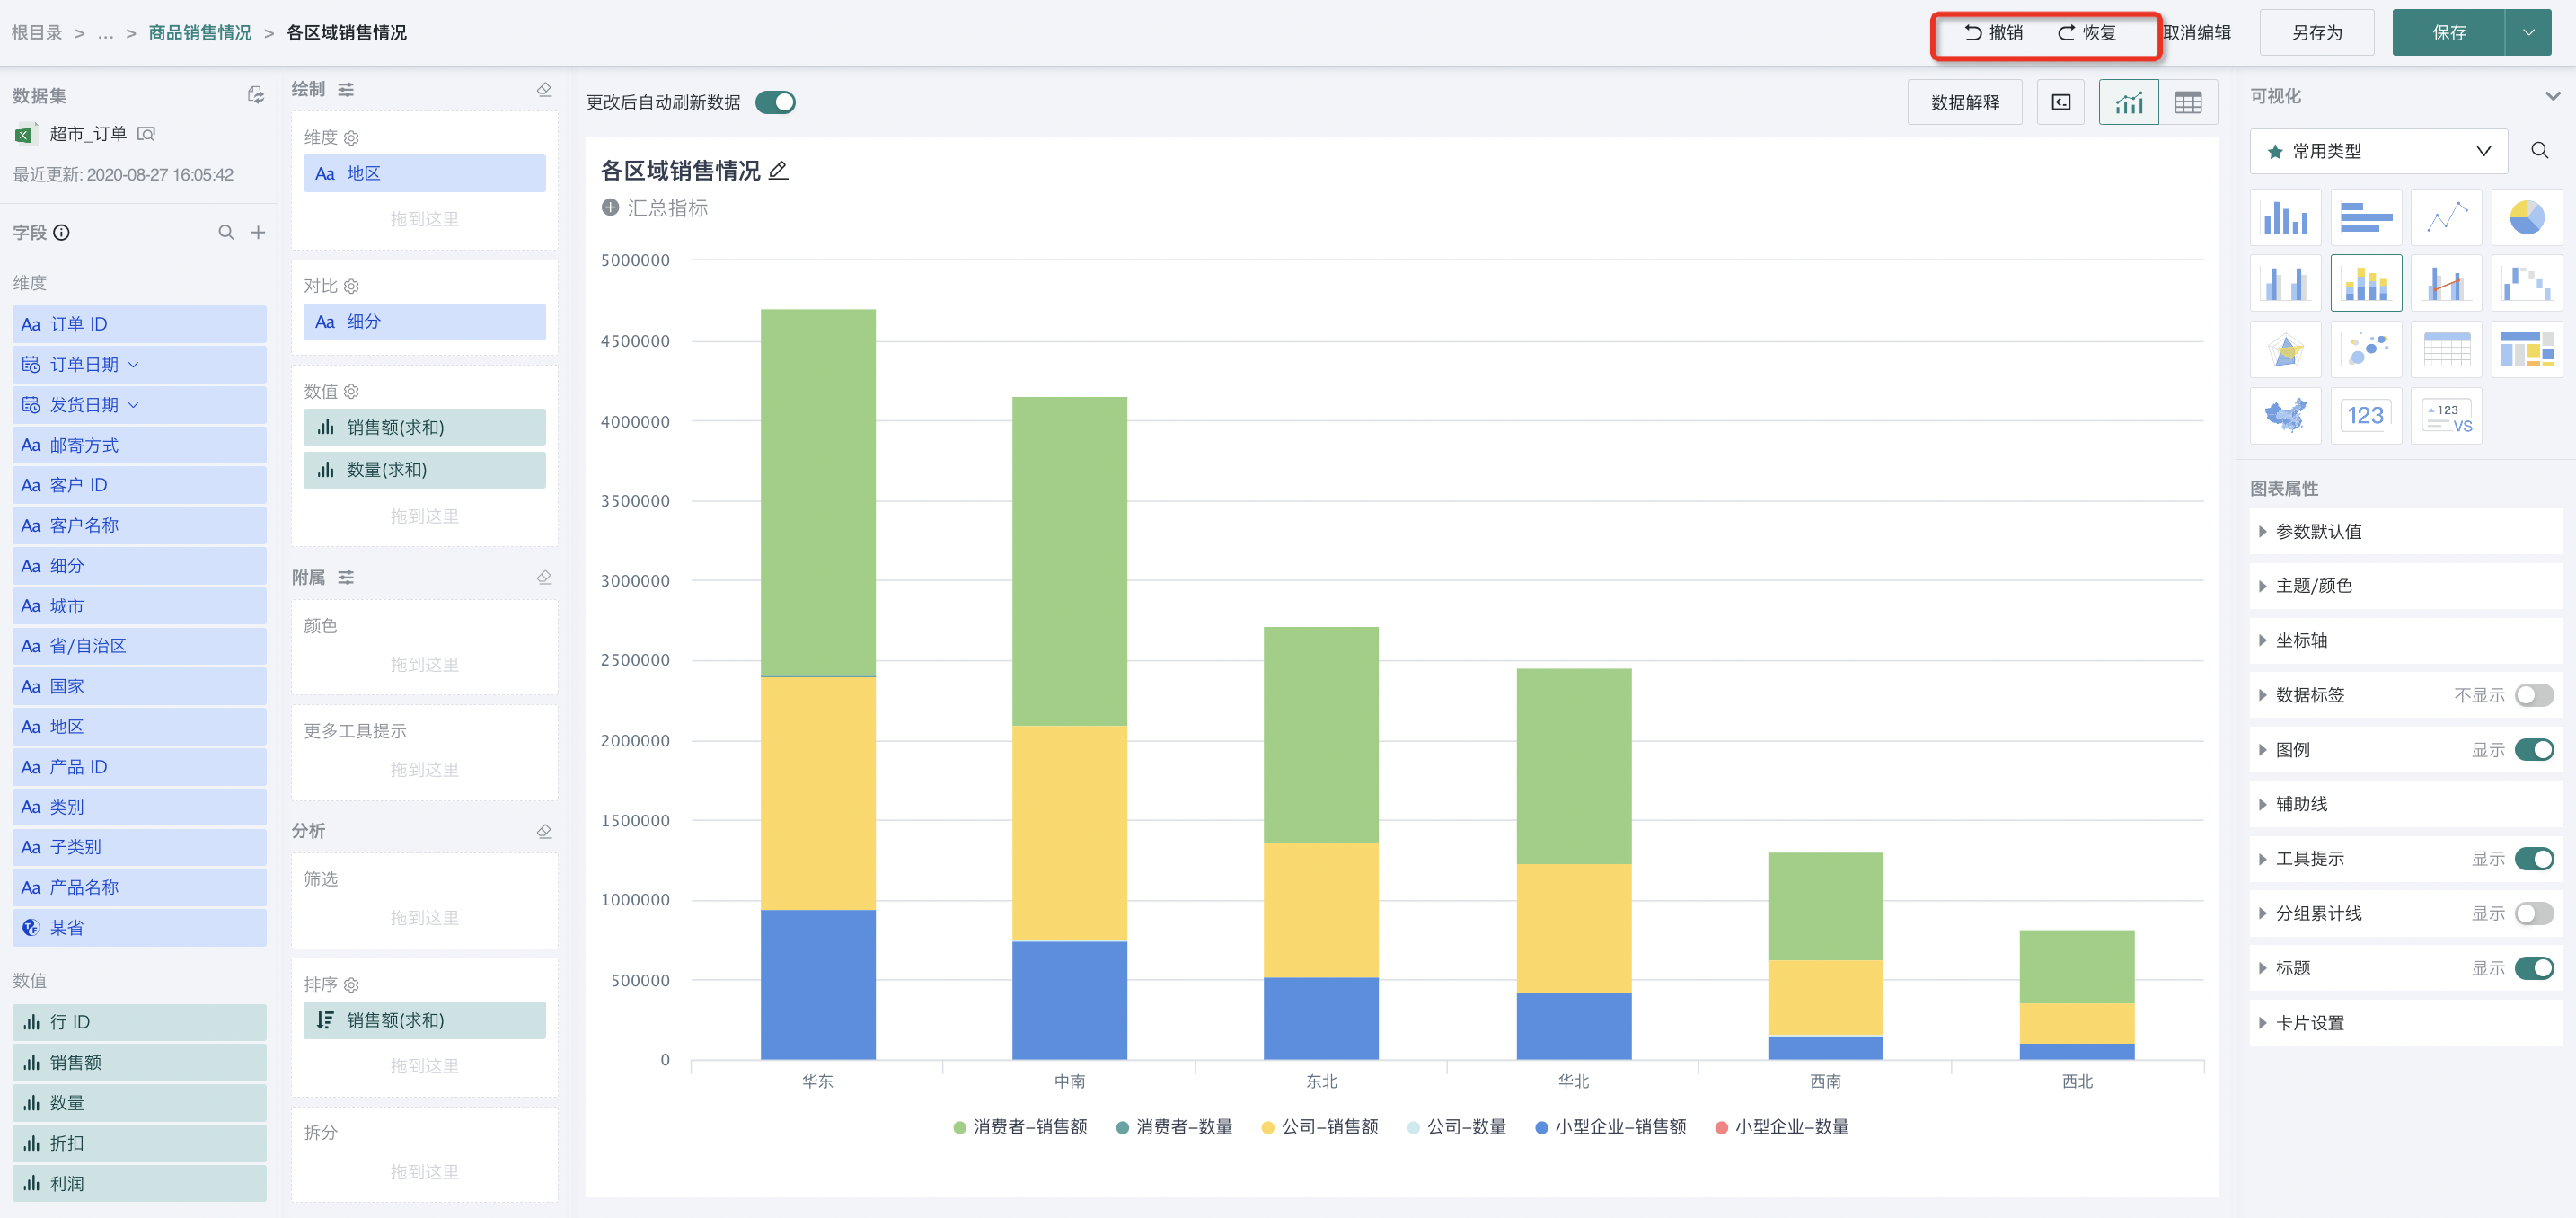Screen dimensions: 2576x1218
Task: Click the 撤销 undo button
Action: 1993,33
